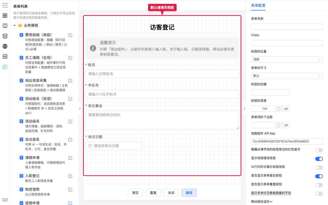Open the 来访日期 date picker
328x205 pixels.
[x=114, y=146]
